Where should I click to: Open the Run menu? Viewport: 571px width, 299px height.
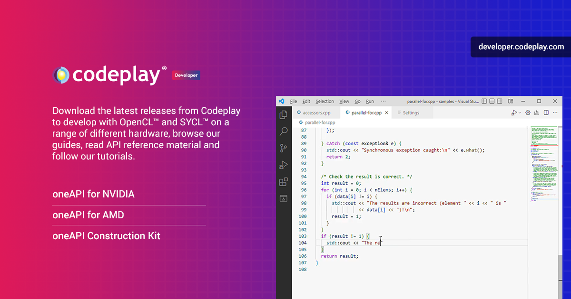pyautogui.click(x=370, y=101)
